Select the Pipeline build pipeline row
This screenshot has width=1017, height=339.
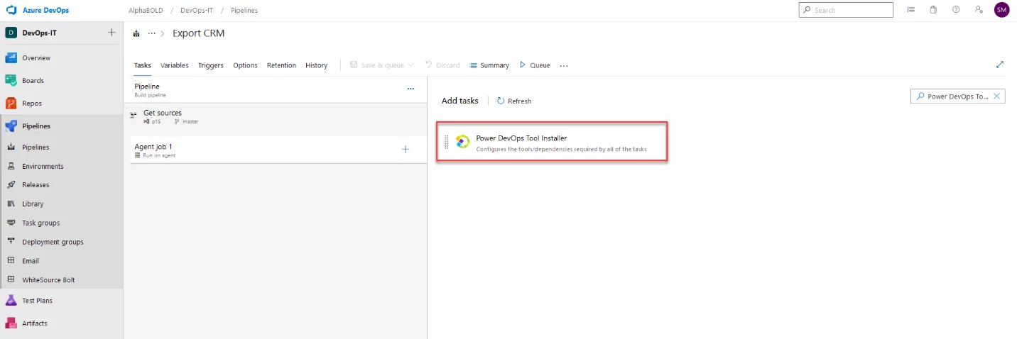pyautogui.click(x=275, y=89)
